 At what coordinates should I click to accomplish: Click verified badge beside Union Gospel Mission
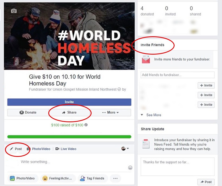coord(119,89)
